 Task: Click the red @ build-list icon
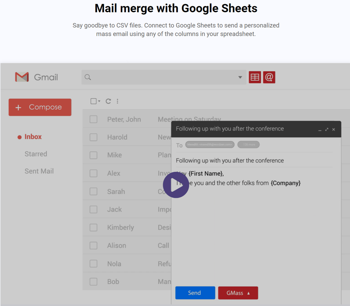269,77
